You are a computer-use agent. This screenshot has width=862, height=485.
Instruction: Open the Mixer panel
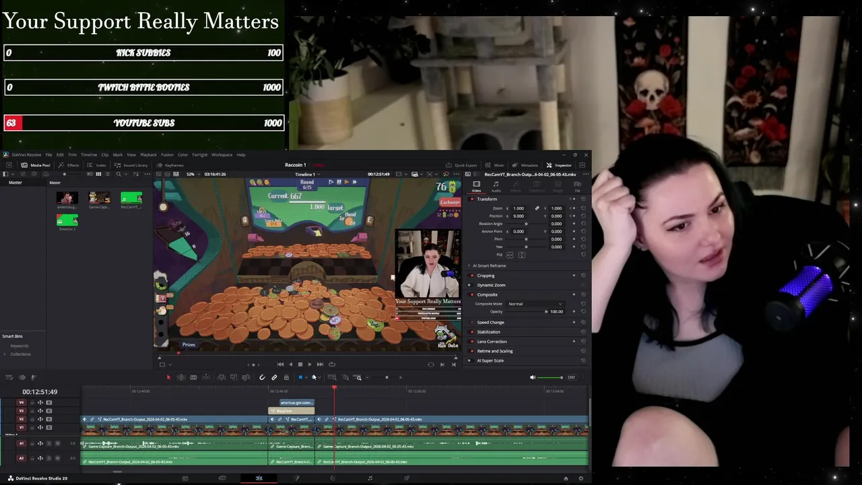point(495,165)
